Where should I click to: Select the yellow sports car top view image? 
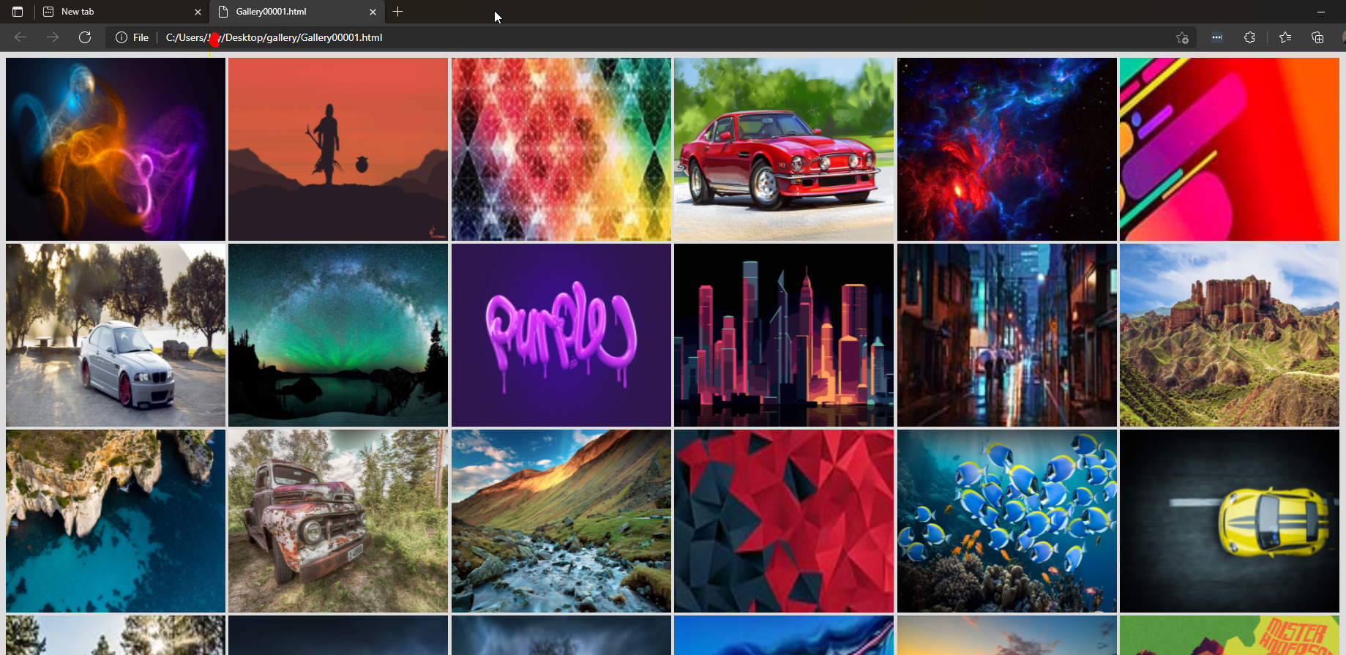(x=1230, y=521)
